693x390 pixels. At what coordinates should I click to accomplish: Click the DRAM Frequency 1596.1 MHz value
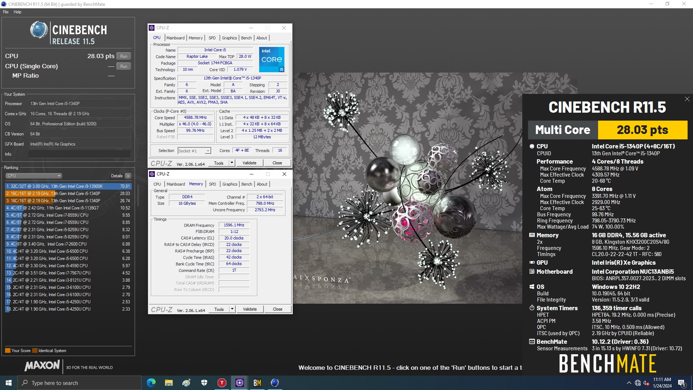234,225
